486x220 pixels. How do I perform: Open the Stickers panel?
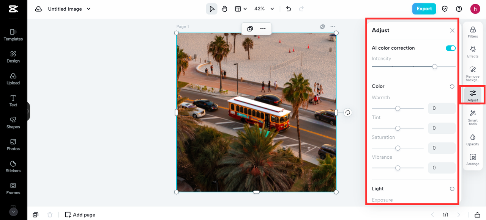pyautogui.click(x=13, y=167)
